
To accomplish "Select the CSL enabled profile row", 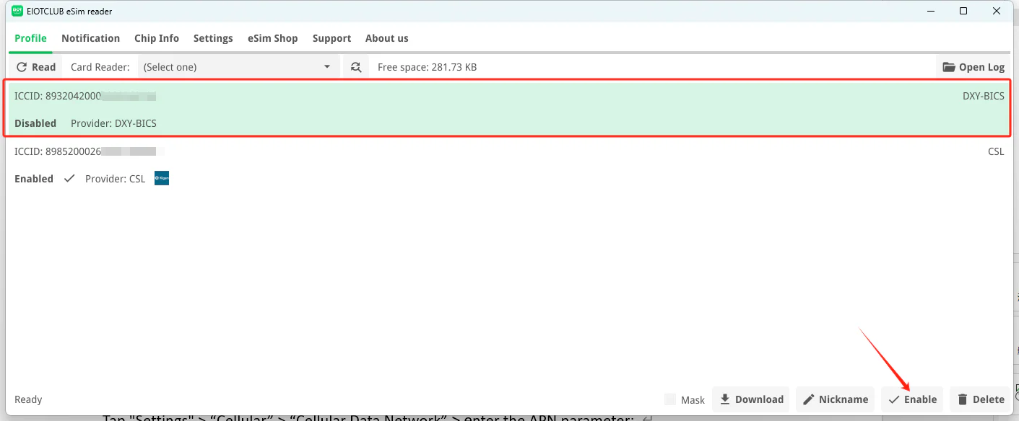I will coord(509,164).
